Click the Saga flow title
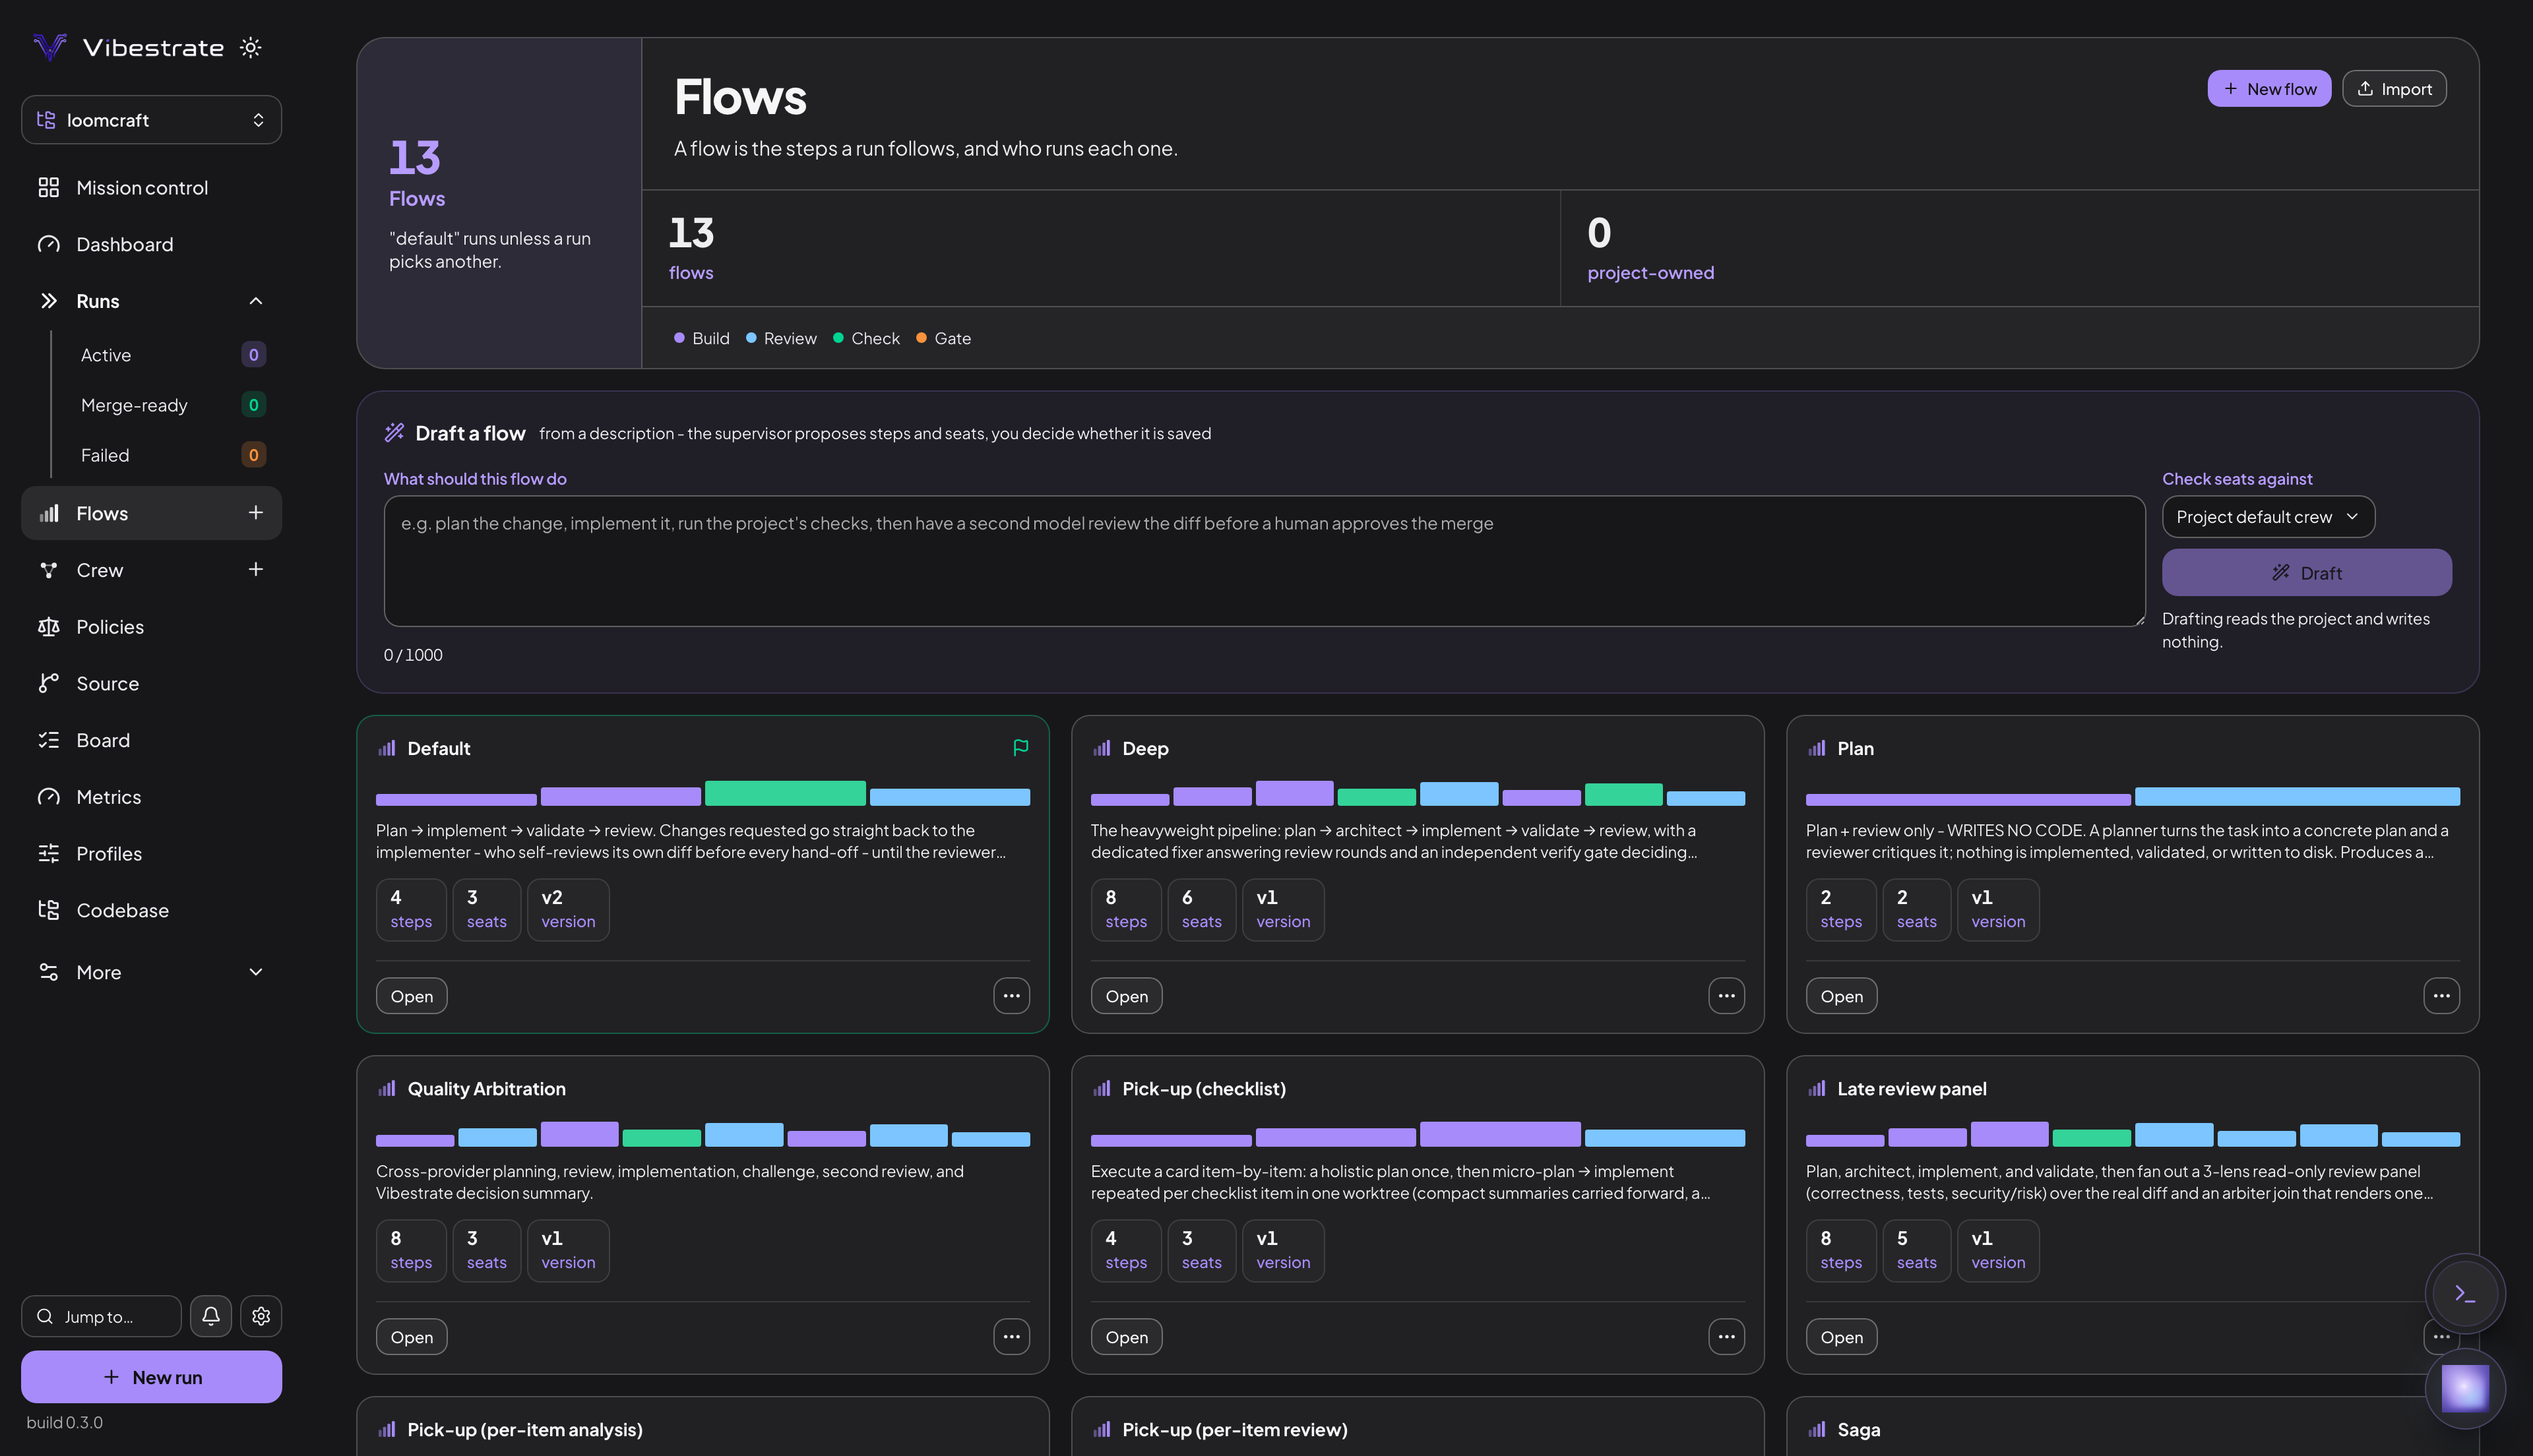This screenshot has height=1456, width=2533. [1858, 1430]
